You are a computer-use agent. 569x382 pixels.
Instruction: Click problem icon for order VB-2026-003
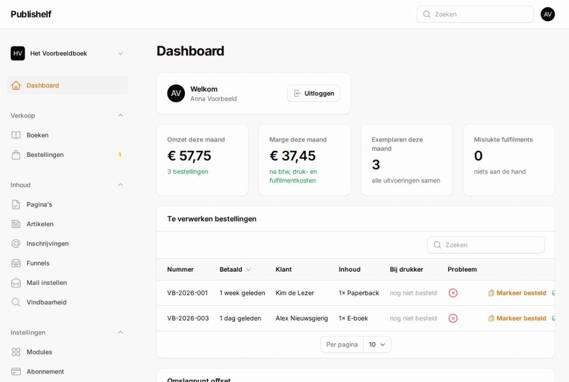pos(453,318)
